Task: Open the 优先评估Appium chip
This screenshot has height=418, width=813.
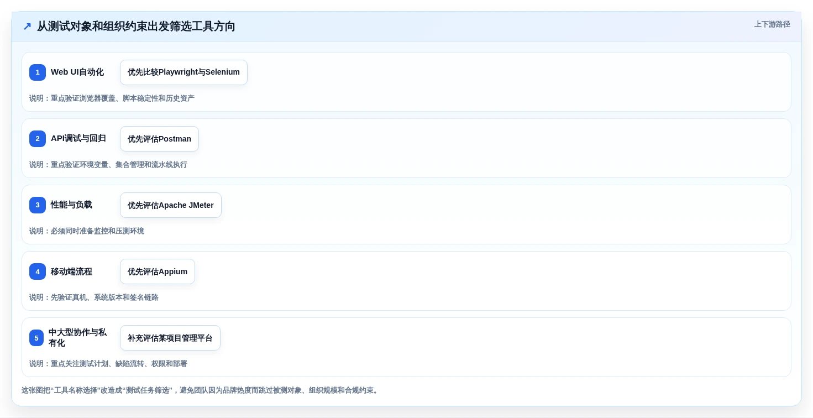Action: point(158,271)
